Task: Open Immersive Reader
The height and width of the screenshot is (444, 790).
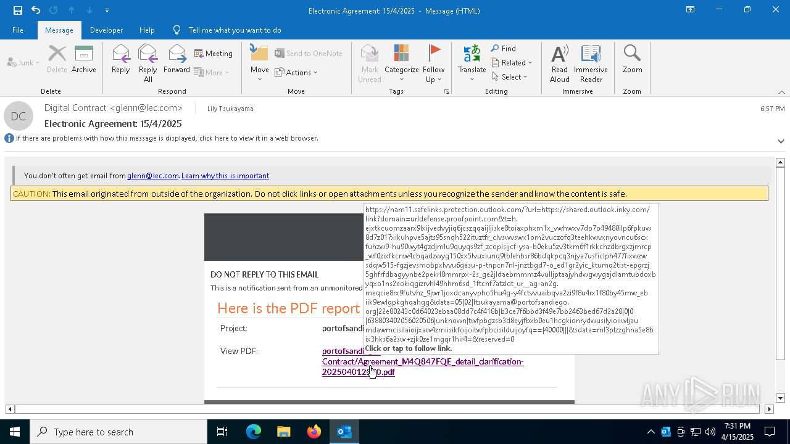Action: (591, 63)
